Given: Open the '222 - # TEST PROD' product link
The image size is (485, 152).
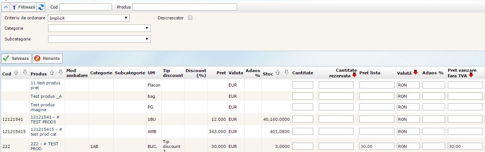Looking at the screenshot, I should point(42,146).
